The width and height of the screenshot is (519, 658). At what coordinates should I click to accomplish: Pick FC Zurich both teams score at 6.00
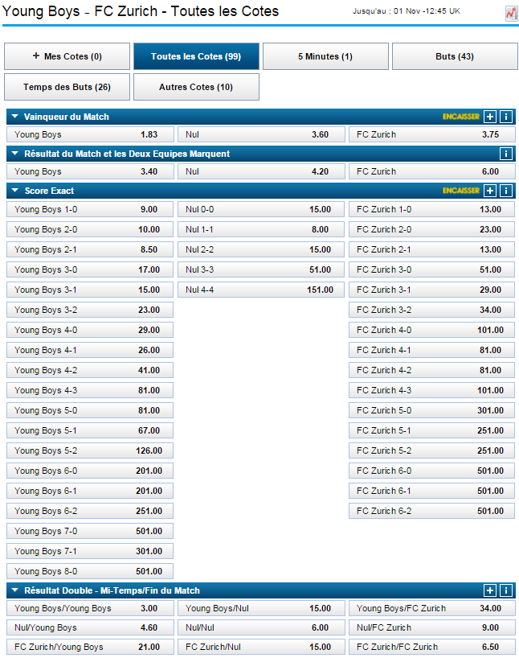click(x=431, y=171)
